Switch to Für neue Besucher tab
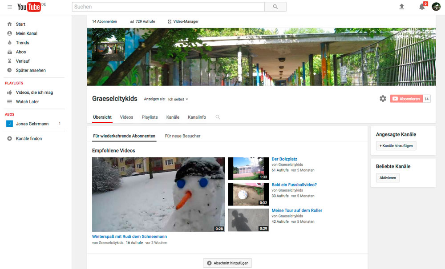This screenshot has height=269, width=445. coord(182,136)
